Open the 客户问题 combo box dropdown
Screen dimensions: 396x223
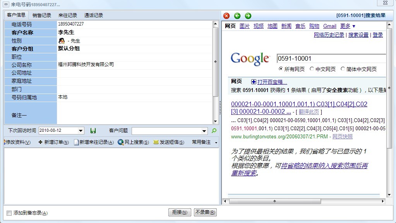pos(204,131)
